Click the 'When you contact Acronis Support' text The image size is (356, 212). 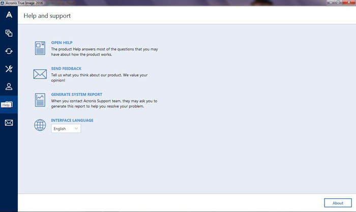click(104, 103)
